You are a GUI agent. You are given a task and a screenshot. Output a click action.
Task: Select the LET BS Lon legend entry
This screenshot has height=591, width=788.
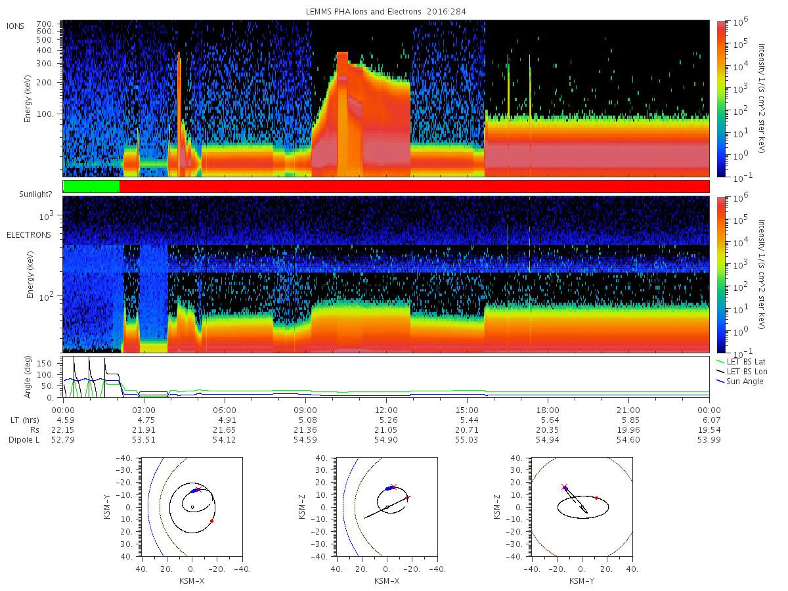742,372
